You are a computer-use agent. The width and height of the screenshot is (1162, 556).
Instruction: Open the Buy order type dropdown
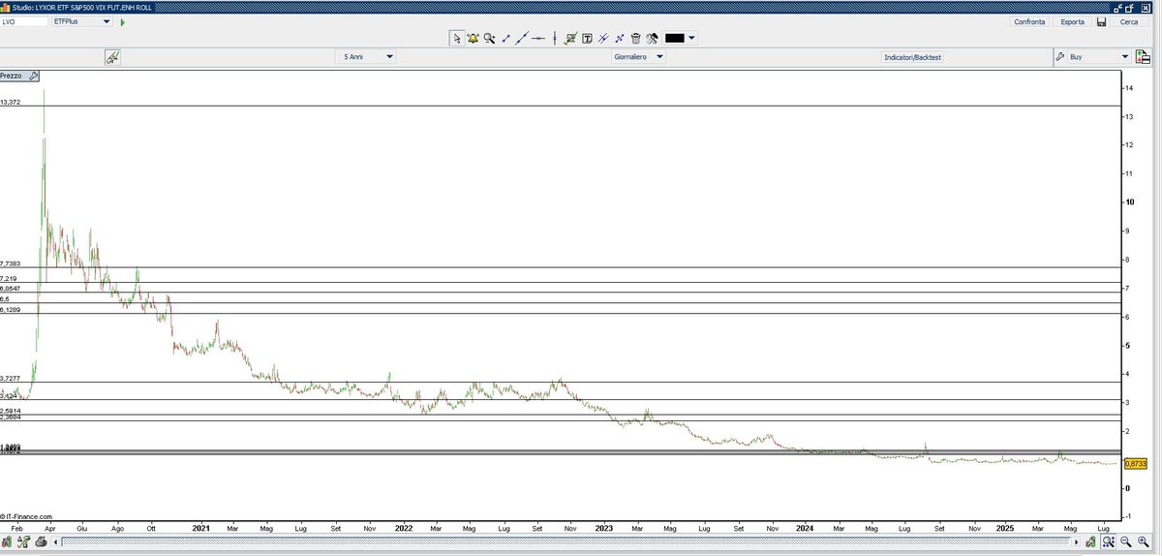1099,57
